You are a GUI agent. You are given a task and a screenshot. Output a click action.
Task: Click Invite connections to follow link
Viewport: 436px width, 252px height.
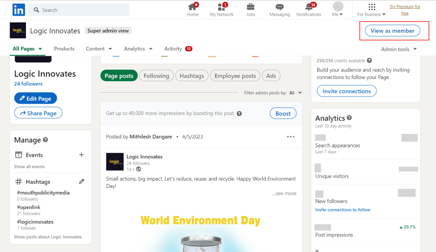(343, 210)
